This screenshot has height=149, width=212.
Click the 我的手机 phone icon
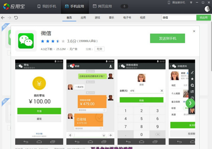[39, 6]
